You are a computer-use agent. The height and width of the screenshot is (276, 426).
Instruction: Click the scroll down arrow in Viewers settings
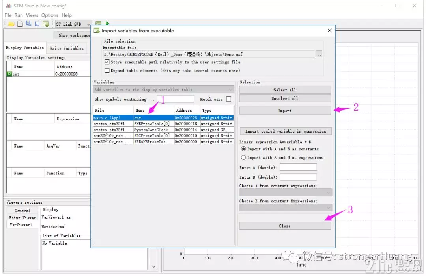154,267
